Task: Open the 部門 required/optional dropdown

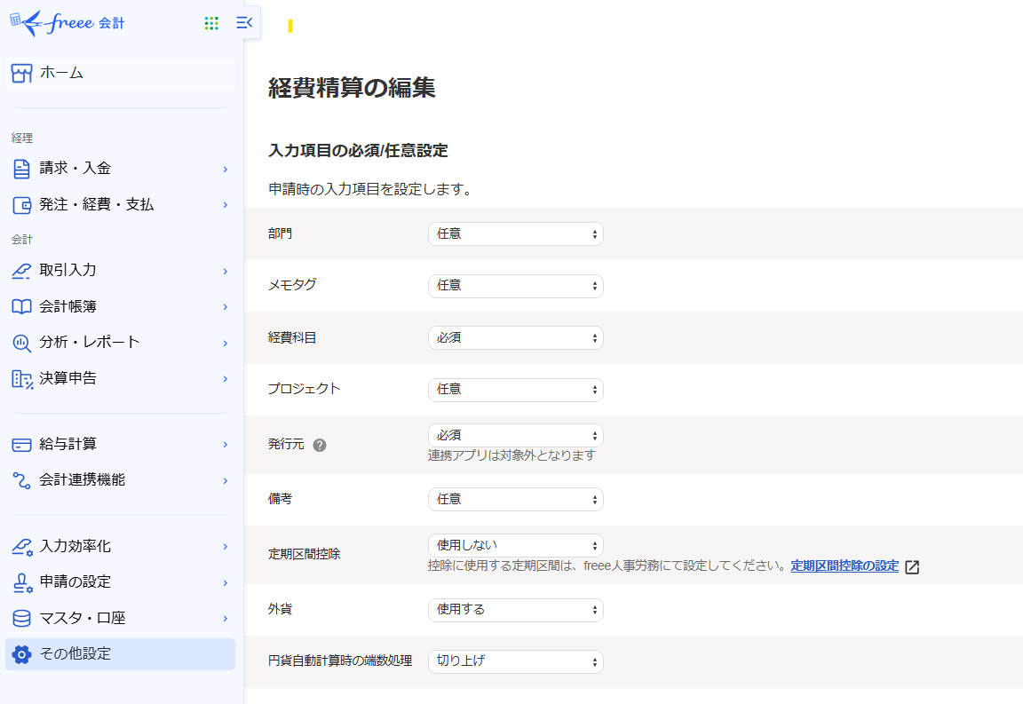Action: click(x=515, y=234)
